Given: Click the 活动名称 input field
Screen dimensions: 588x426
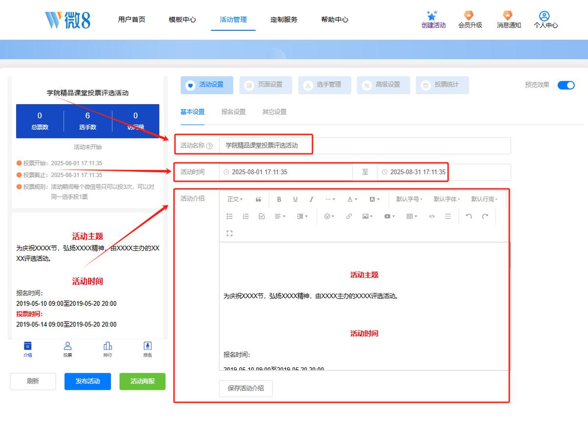Looking at the screenshot, I should (x=365, y=146).
